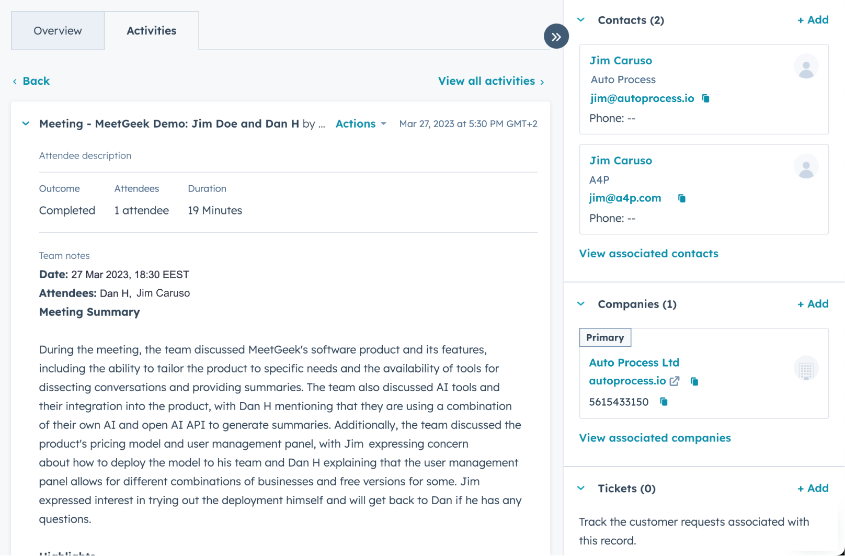Collapse the Companies section

(x=580, y=303)
